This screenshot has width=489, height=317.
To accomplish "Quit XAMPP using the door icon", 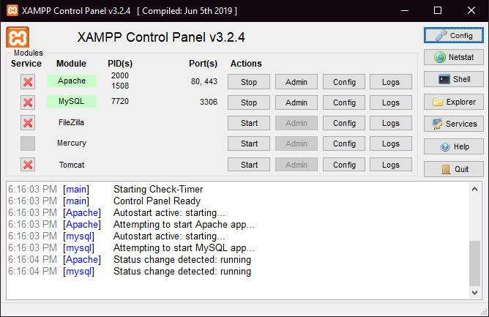I will tap(454, 169).
